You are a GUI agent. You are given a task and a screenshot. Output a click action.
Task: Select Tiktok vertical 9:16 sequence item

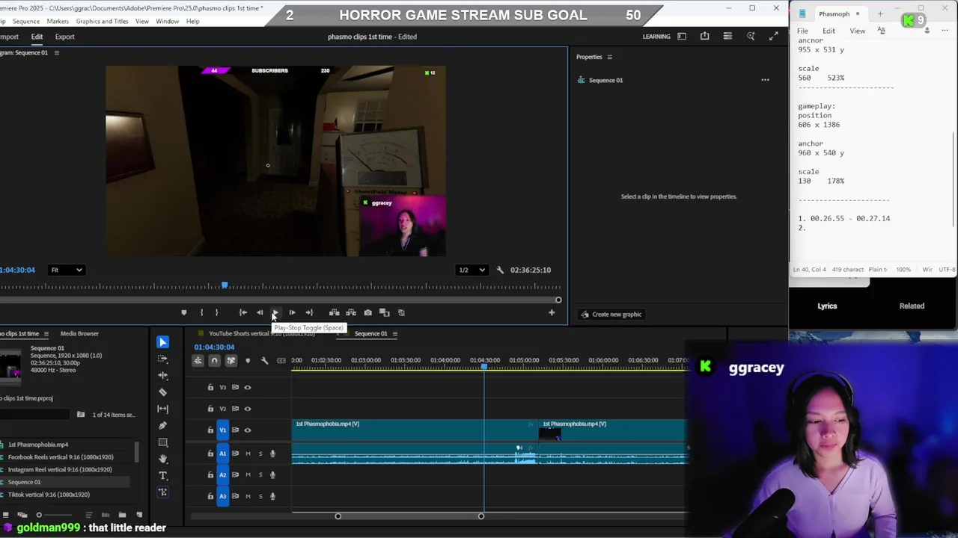(49, 495)
